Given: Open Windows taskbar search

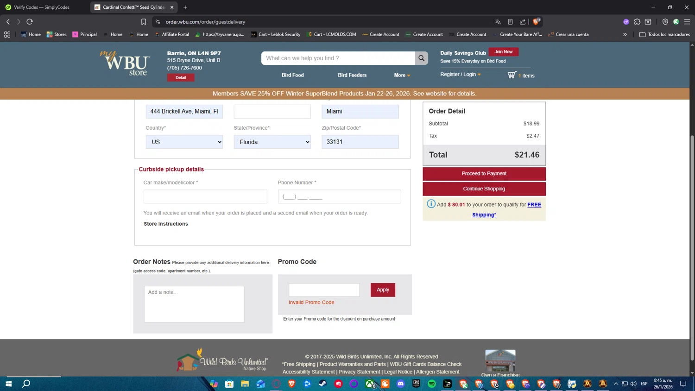Looking at the screenshot, I should 26,384.
